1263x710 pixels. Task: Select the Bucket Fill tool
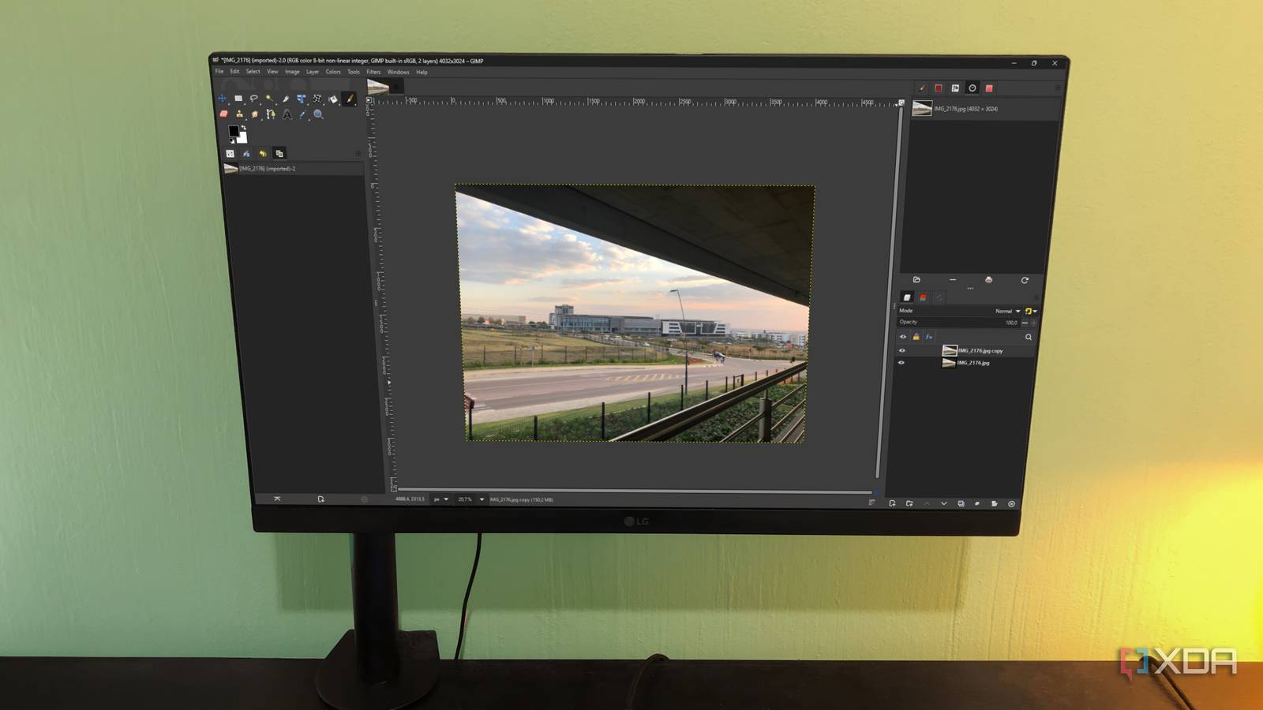pos(333,99)
